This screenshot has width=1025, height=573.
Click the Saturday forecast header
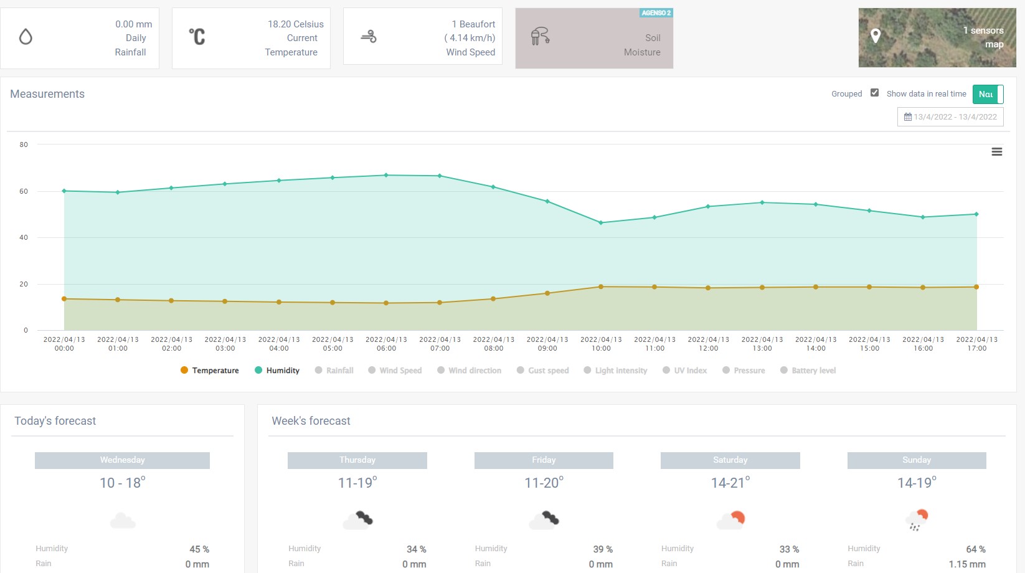coord(730,460)
